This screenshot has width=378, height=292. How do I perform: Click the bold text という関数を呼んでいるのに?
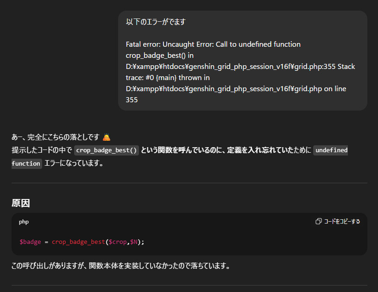tap(183, 150)
